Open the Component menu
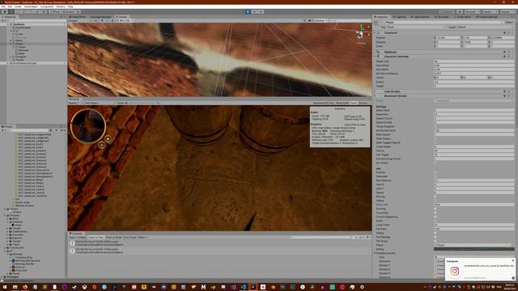 coord(47,6)
